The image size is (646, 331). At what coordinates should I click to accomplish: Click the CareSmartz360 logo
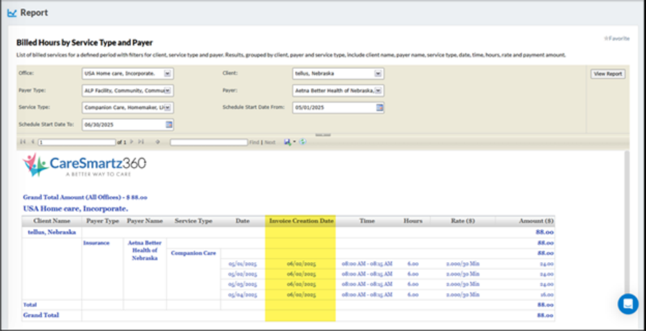point(84,165)
